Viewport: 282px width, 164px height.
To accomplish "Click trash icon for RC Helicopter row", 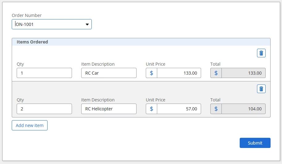I will [x=261, y=89].
